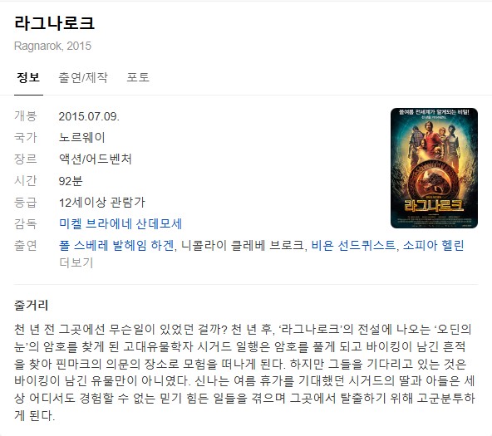Click the runtime value 92분

71,181
